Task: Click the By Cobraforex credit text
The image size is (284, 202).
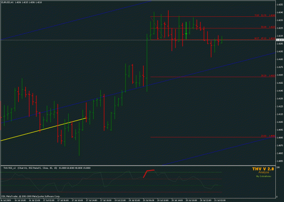Action: (264, 176)
